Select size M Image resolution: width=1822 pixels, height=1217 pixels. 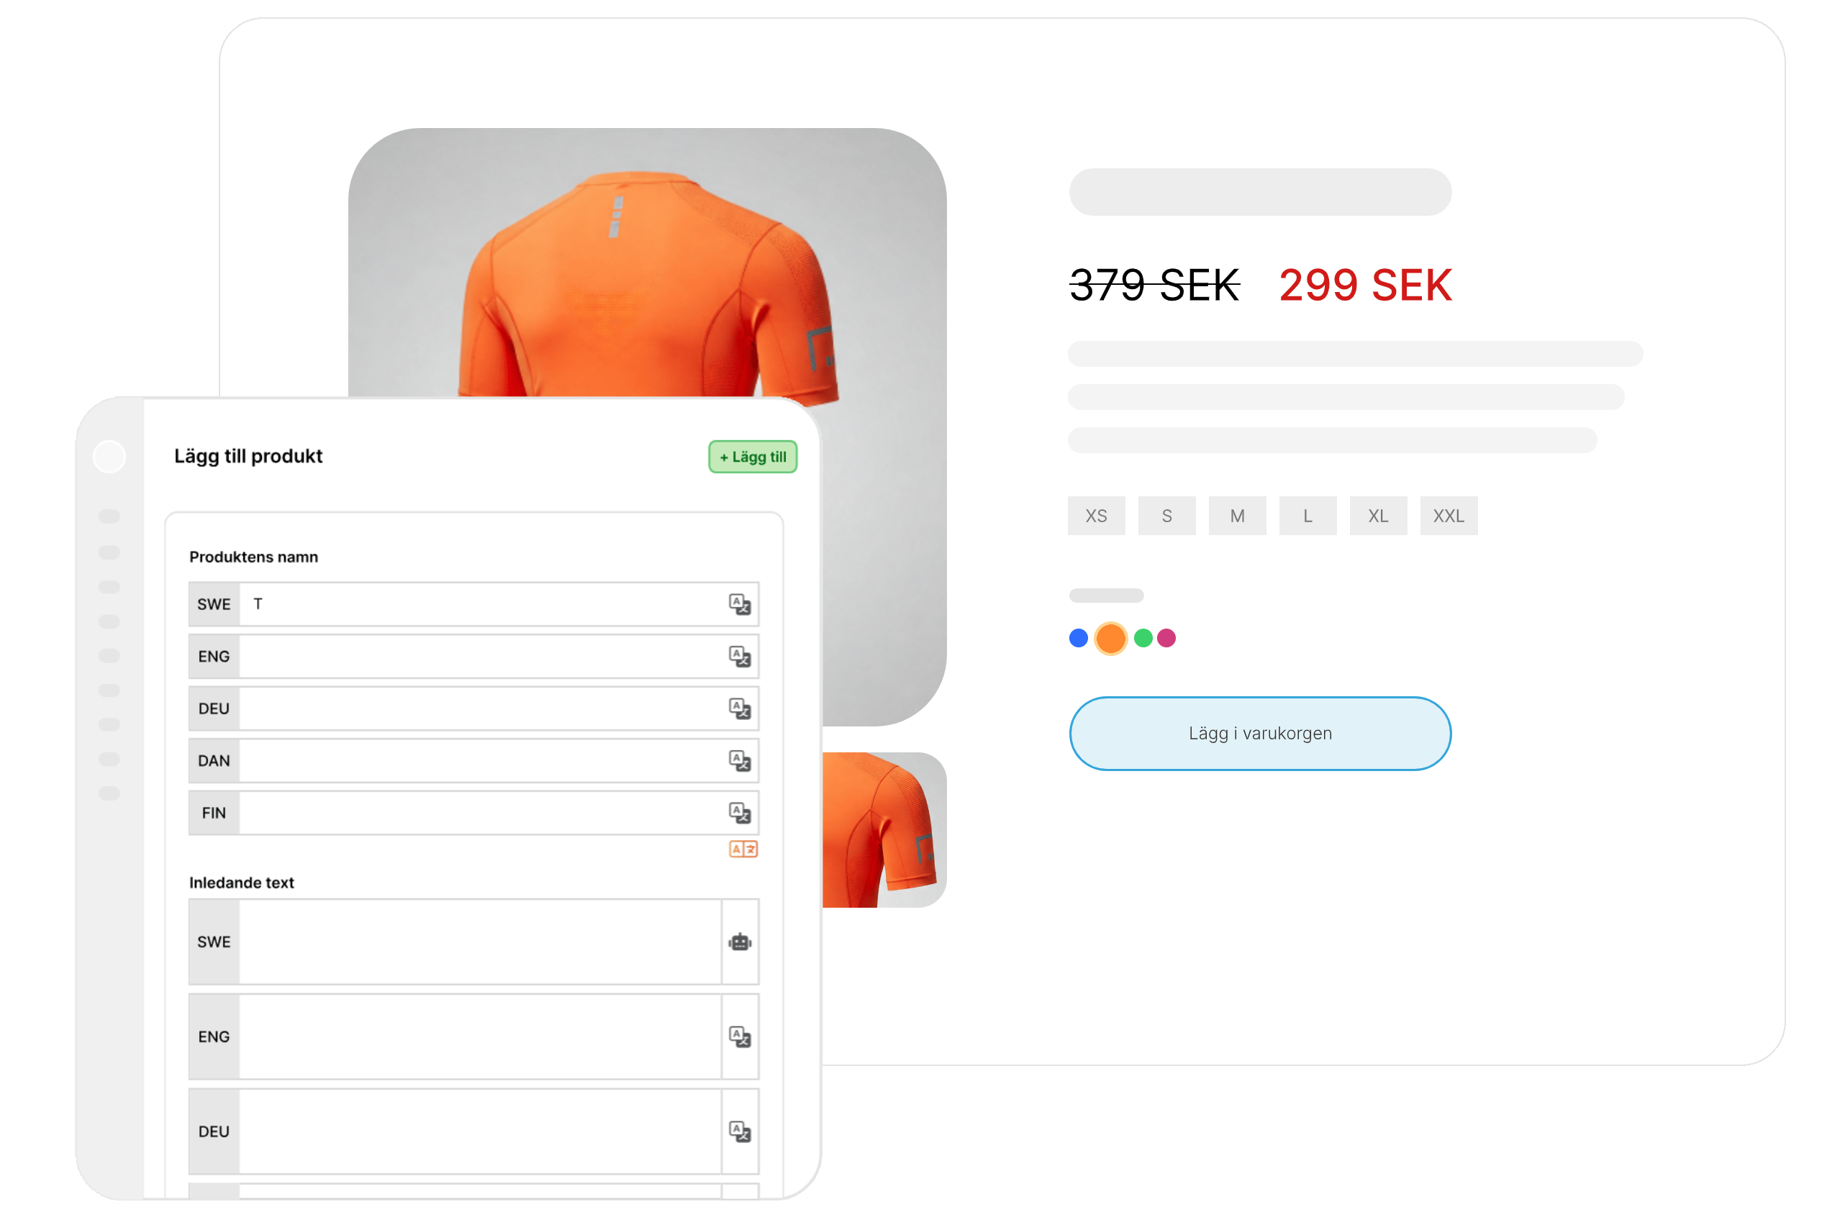[1238, 516]
